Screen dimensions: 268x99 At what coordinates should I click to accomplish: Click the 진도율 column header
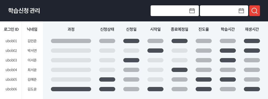click(x=204, y=29)
